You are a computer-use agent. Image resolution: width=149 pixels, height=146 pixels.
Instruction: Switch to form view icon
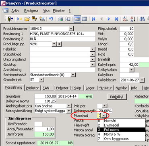[77, 19]
